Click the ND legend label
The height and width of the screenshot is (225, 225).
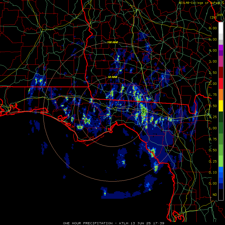click(215, 195)
